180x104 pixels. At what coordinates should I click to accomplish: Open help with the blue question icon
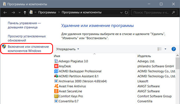[174, 49]
